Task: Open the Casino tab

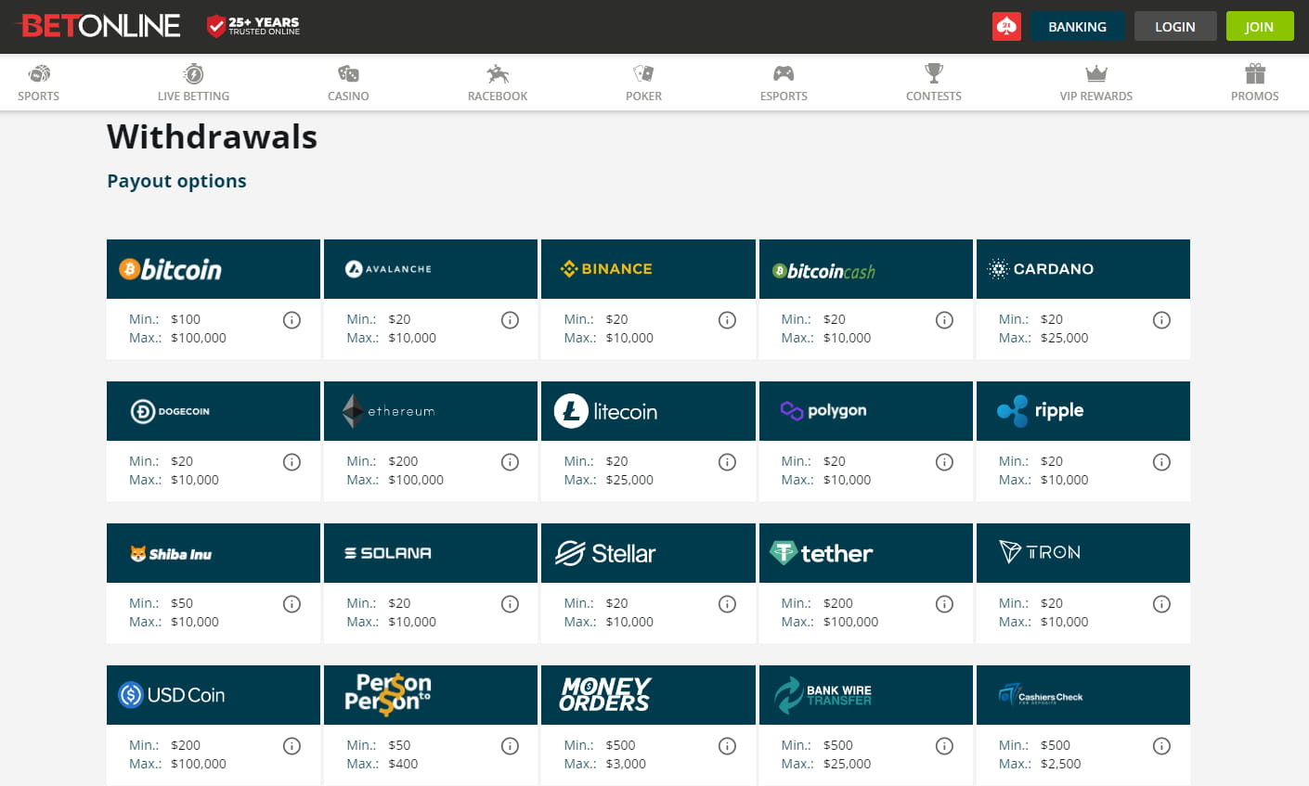Action: 348,83
